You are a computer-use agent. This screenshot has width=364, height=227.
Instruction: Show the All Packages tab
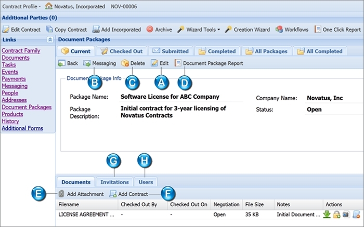[x=266, y=51]
